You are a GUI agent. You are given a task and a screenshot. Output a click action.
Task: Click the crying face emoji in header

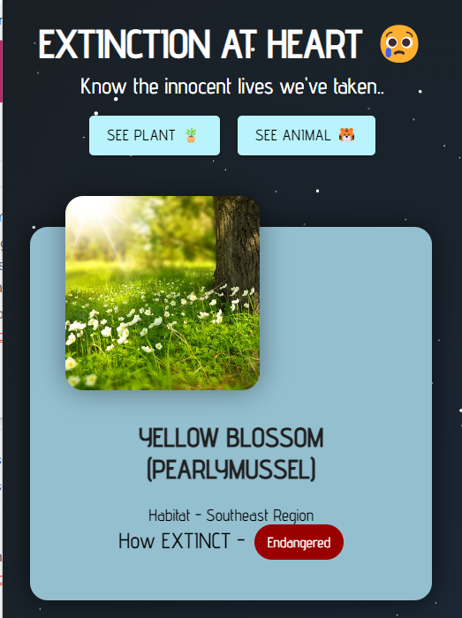click(x=399, y=44)
